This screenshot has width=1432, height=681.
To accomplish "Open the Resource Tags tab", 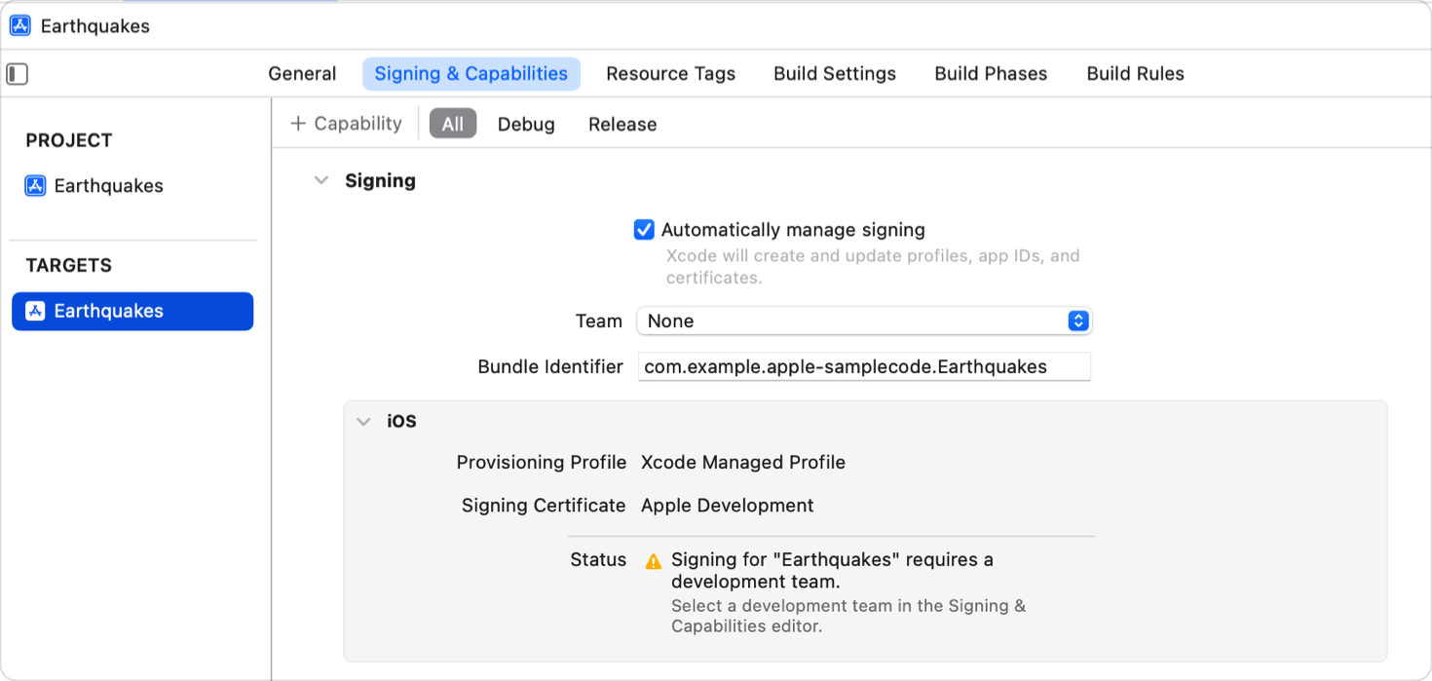I will click(x=670, y=74).
